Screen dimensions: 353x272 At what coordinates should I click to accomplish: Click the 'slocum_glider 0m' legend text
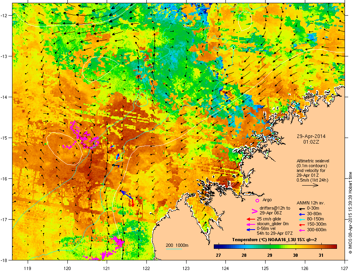click(x=273, y=224)
